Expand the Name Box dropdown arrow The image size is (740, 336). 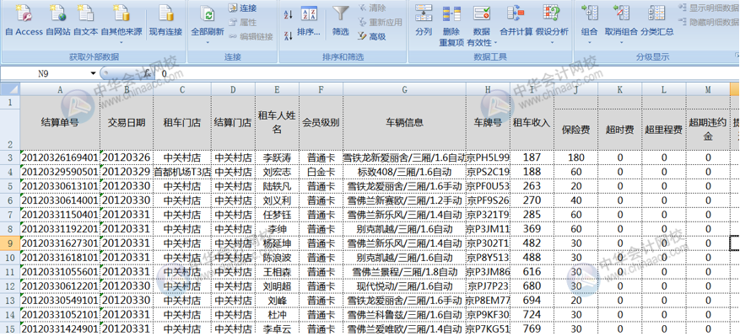93,74
